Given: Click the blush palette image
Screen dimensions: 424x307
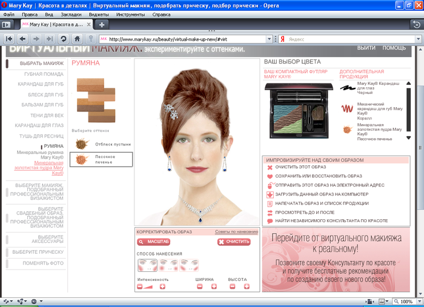Looking at the screenshot, I should 96,101.
